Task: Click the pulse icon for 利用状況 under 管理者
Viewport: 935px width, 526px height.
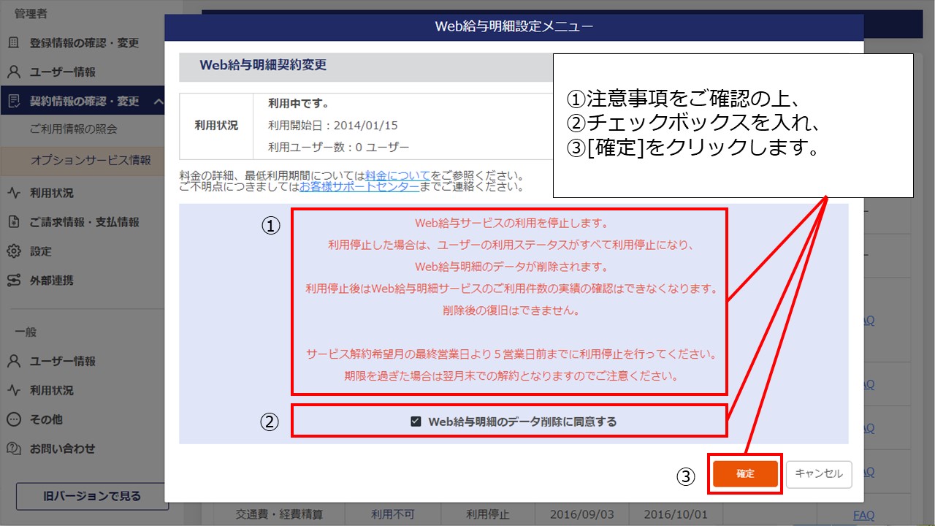Action: click(14, 194)
